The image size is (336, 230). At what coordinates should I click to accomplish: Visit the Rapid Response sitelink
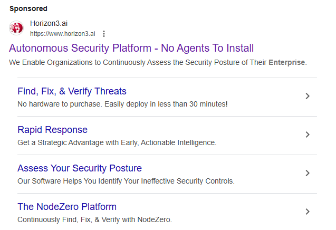pyautogui.click(x=52, y=130)
